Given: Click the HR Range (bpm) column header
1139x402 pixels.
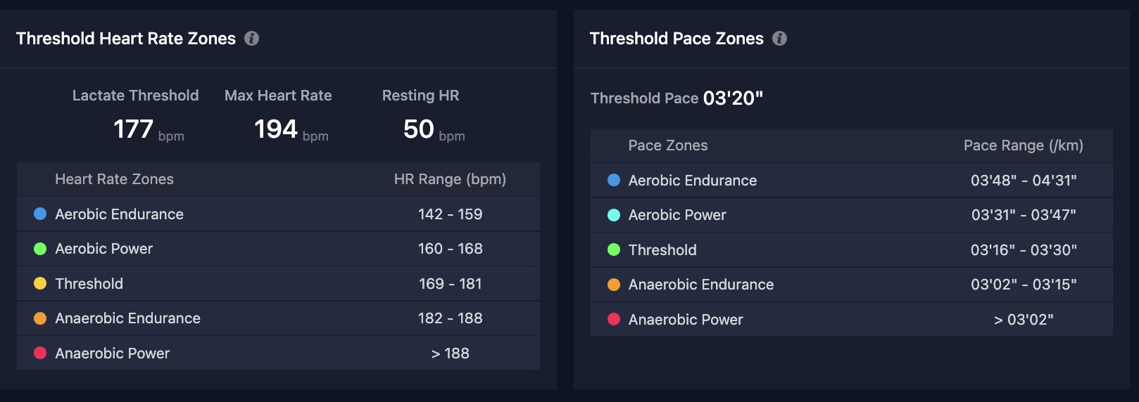Looking at the screenshot, I should click(x=450, y=179).
